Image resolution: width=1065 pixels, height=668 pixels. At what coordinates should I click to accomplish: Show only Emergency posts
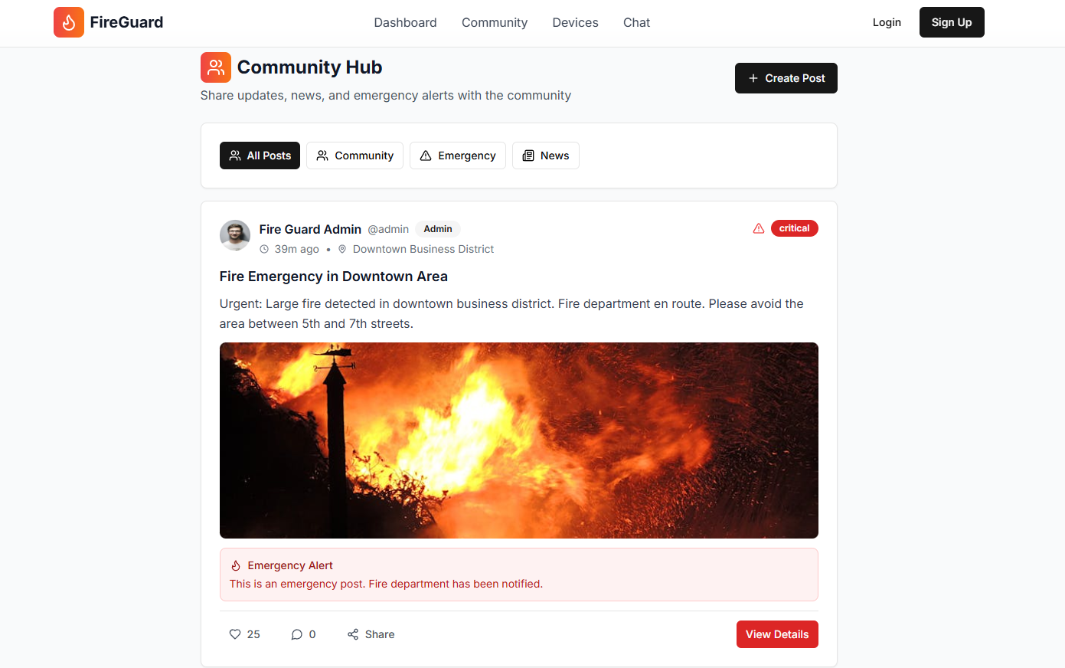(x=458, y=156)
